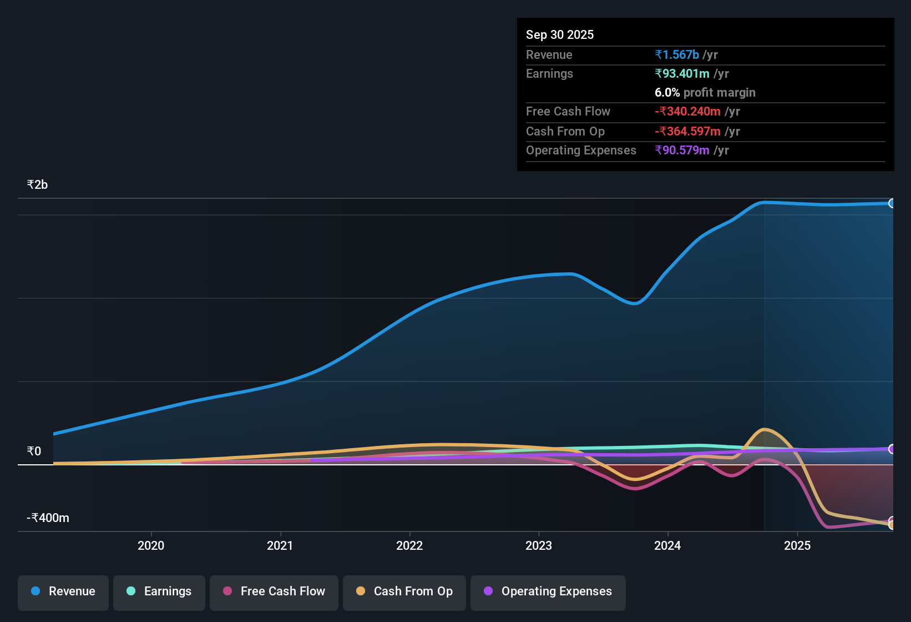911x622 pixels.
Task: Toggle the Revenue series visibility
Action: click(x=63, y=591)
